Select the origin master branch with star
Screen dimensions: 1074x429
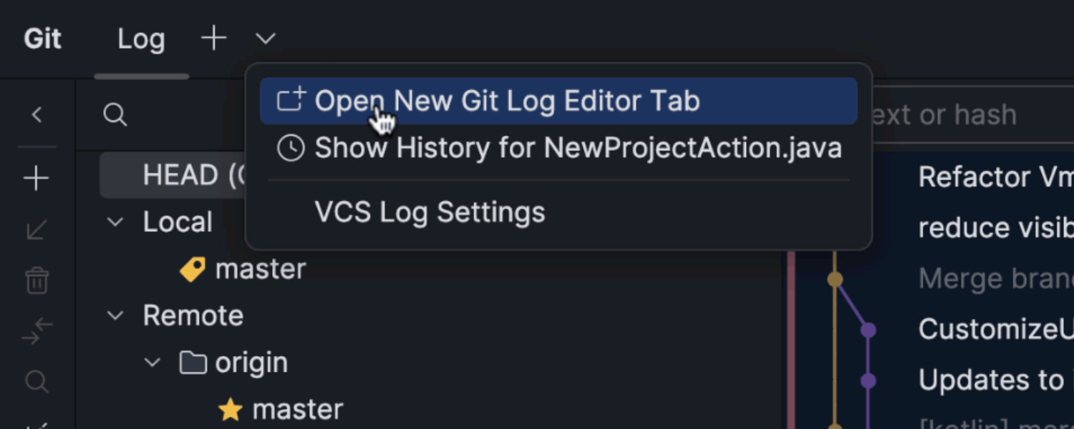click(297, 410)
